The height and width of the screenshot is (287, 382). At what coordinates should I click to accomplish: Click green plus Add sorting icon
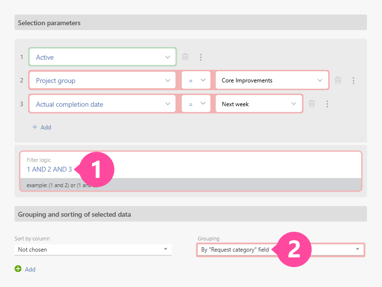[x=18, y=269]
